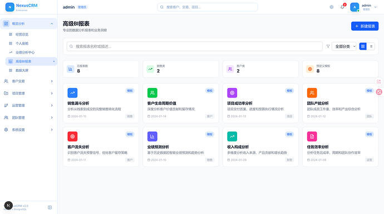Collapse the sidebar using the bottom panel icon
This screenshot has width=384, height=214.
click(x=50, y=207)
